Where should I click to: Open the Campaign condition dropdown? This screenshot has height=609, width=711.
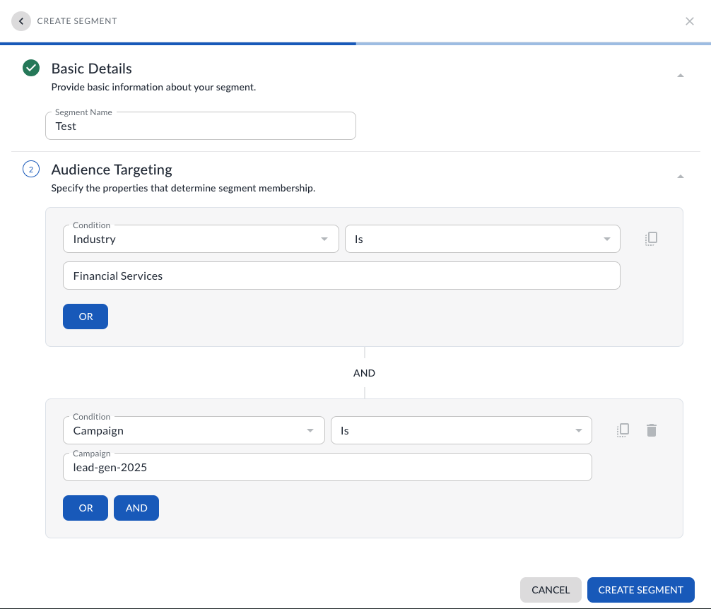194,430
